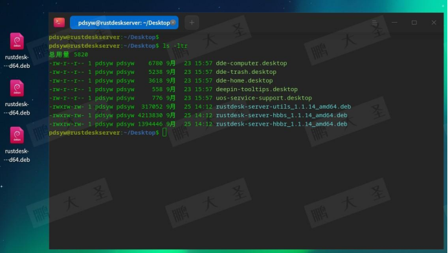Viewport: 448px width, 253px height.
Task: Select the pdsyw@rustdeskserver: ~/Desktop tab
Action: [124, 23]
